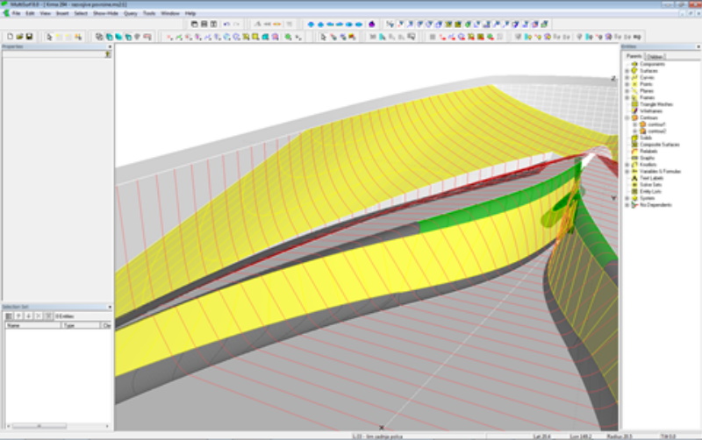This screenshot has width=702, height=440.
Task: Click the Save disk icon
Action: tap(29, 37)
